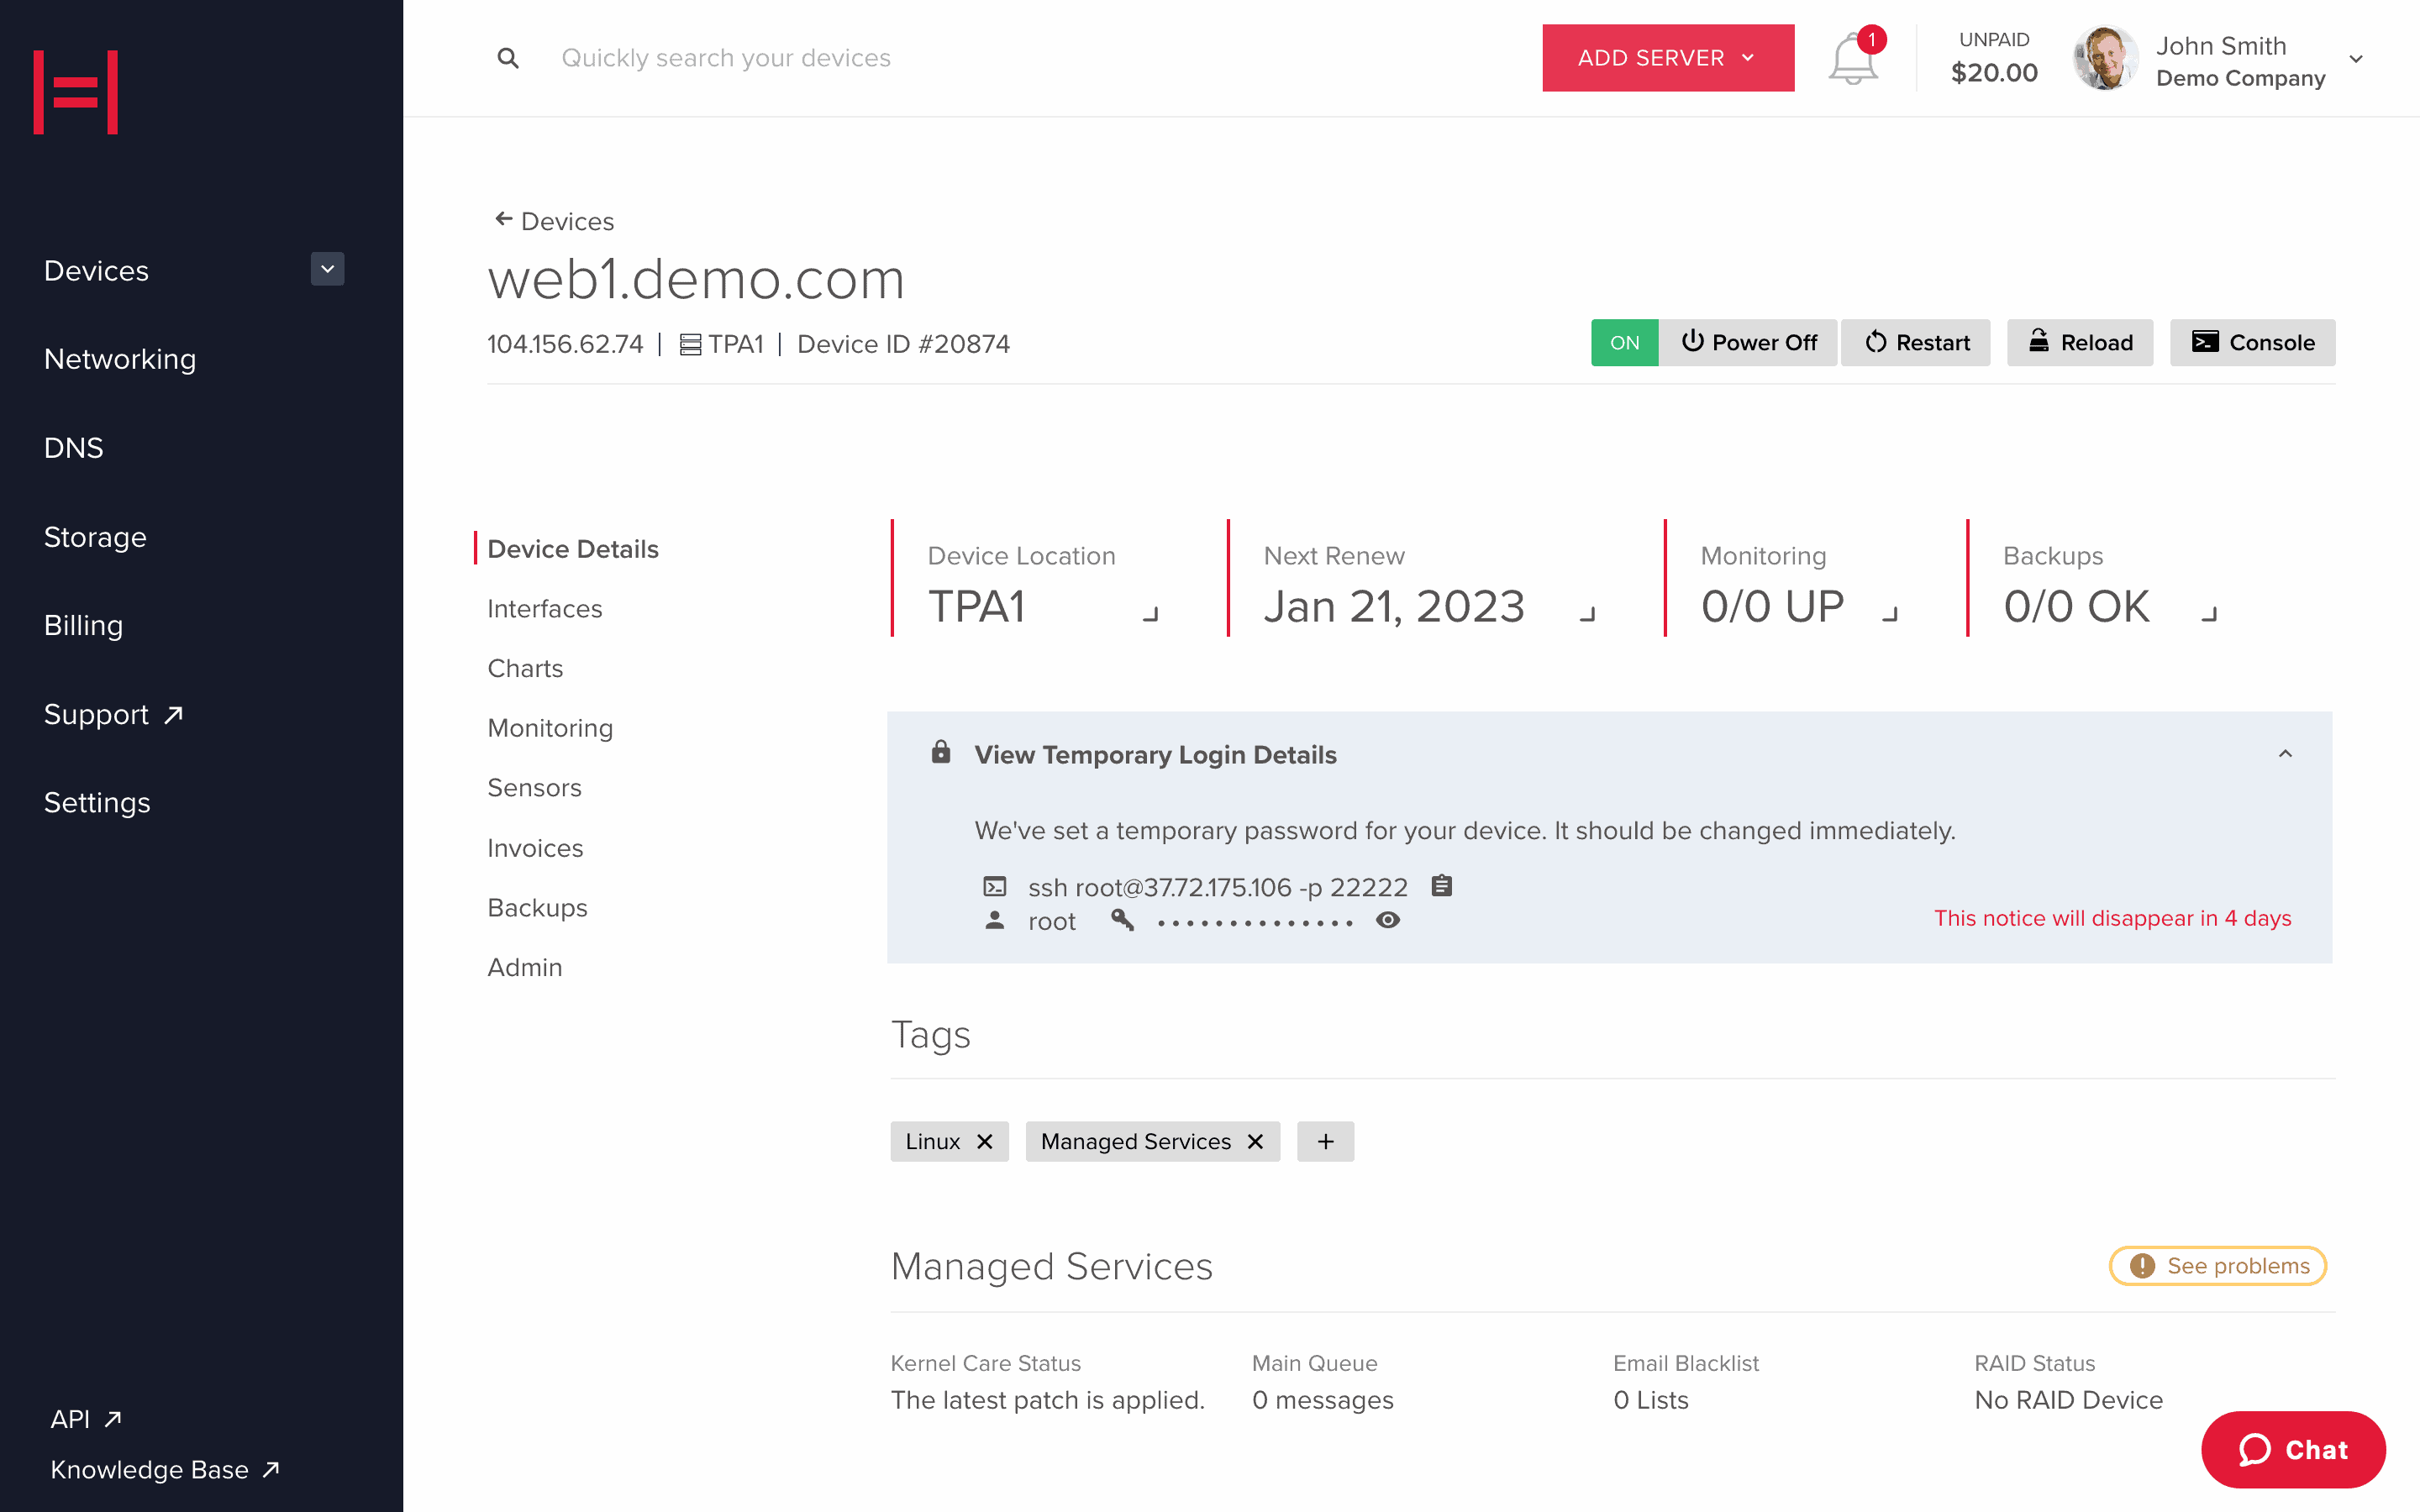This screenshot has height=1512, width=2420.
Task: Open the Monitoring section
Action: click(x=550, y=728)
